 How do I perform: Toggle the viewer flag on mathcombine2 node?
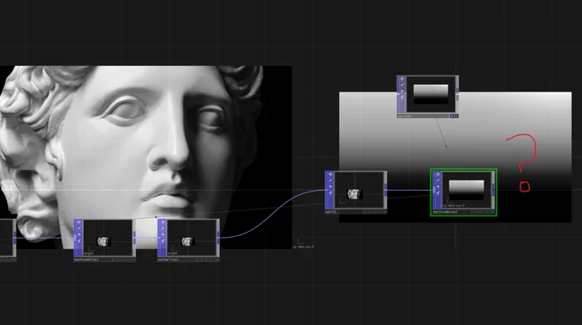pos(437,174)
